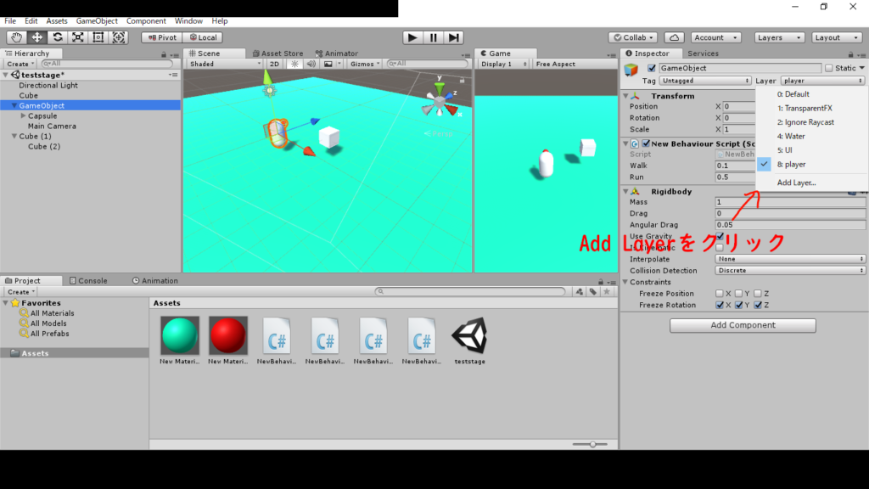Uncheck Freeze Rotation Y checkbox
Viewport: 869px width, 489px height.
pos(738,305)
